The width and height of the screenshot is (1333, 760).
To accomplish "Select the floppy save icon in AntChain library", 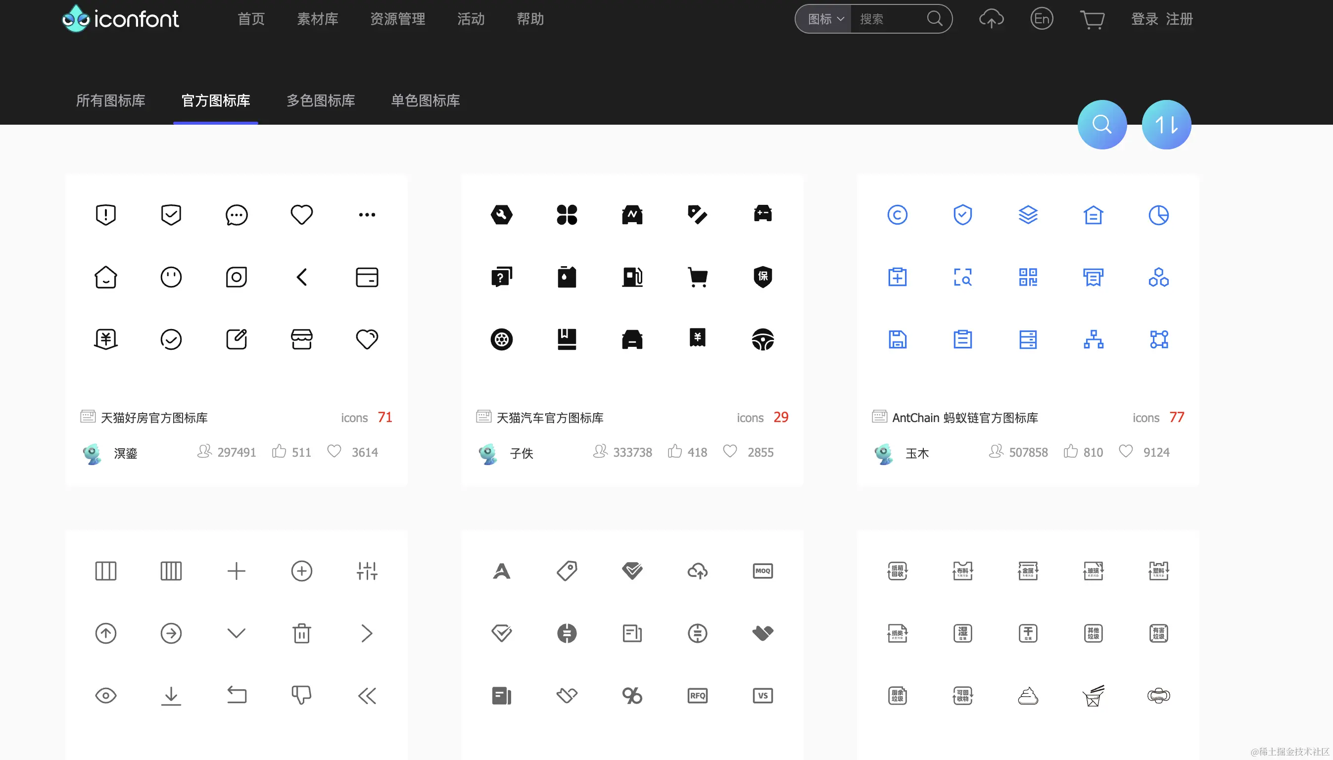I will (897, 339).
